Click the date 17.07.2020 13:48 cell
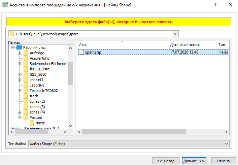Image resolution: width=238 pixels, height=165 pixels. [184, 52]
